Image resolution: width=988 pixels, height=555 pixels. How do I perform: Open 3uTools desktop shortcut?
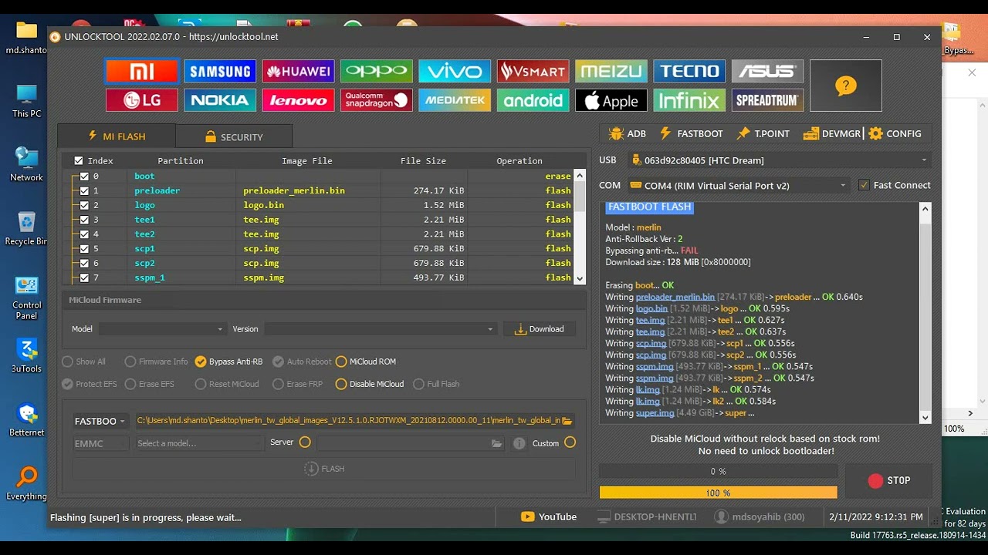[x=27, y=355]
